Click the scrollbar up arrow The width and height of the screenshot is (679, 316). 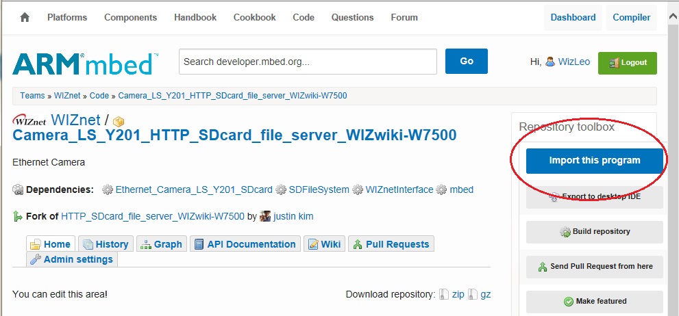(x=673, y=17)
